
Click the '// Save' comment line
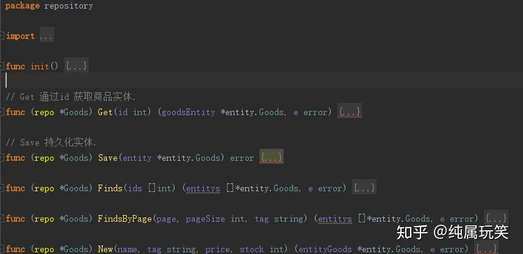(x=51, y=143)
